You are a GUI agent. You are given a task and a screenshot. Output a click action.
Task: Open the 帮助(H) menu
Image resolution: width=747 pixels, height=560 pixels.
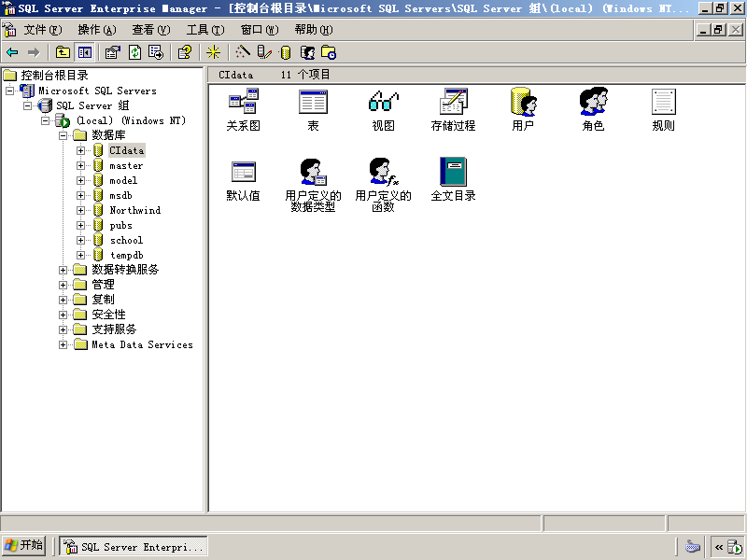tap(314, 30)
